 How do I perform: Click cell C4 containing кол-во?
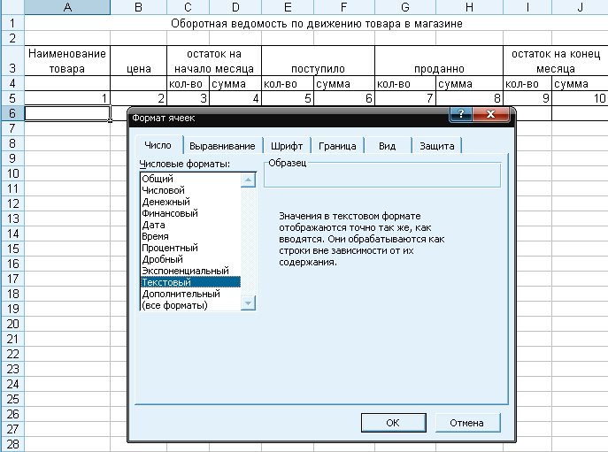pos(188,83)
